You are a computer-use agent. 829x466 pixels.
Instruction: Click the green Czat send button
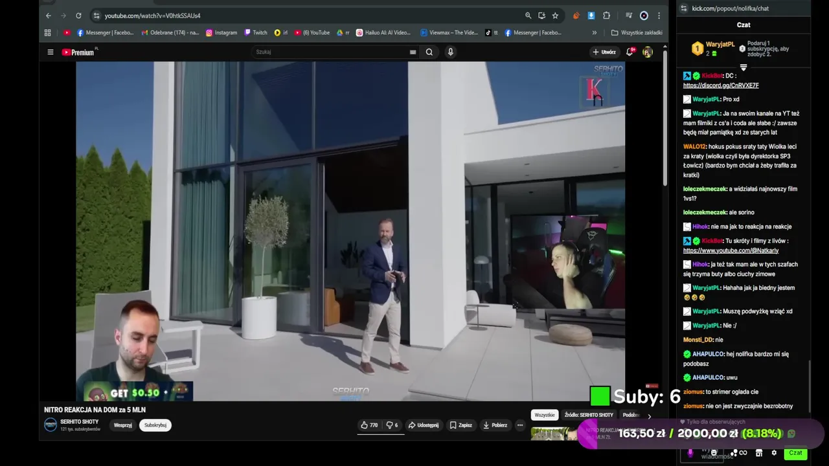[795, 453]
